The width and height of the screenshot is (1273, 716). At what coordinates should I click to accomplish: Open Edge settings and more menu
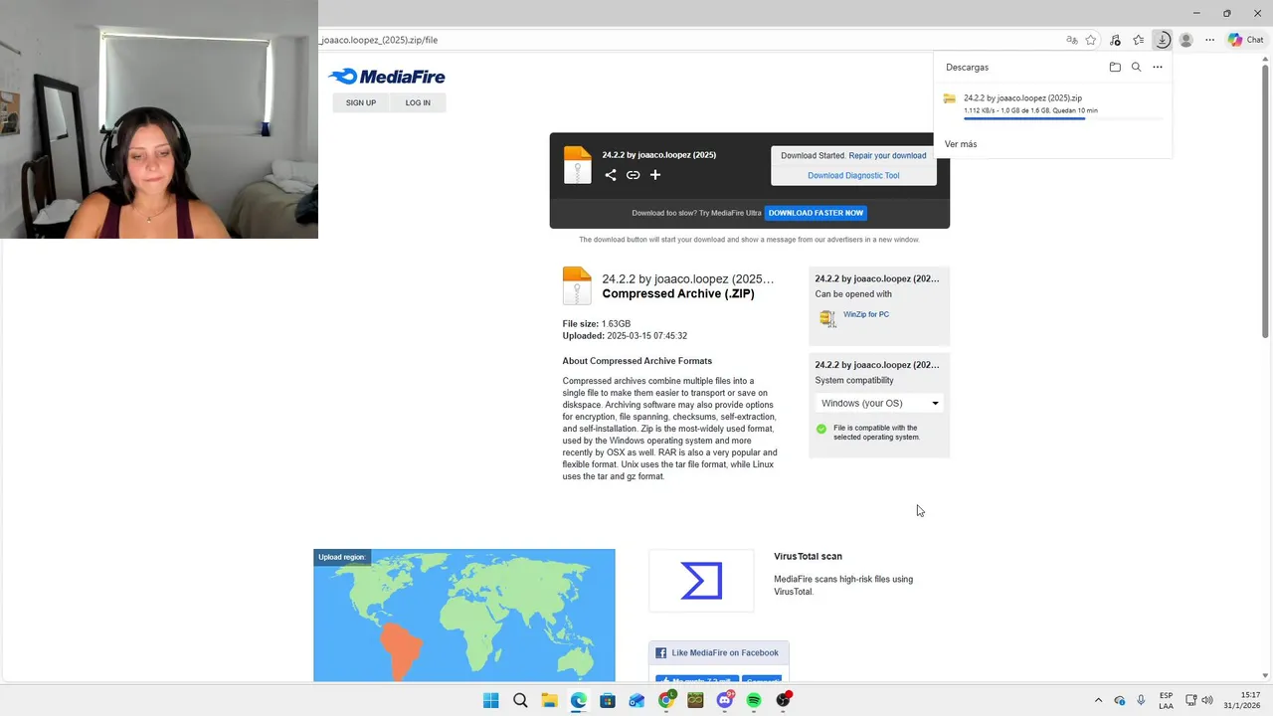[x=1209, y=40]
